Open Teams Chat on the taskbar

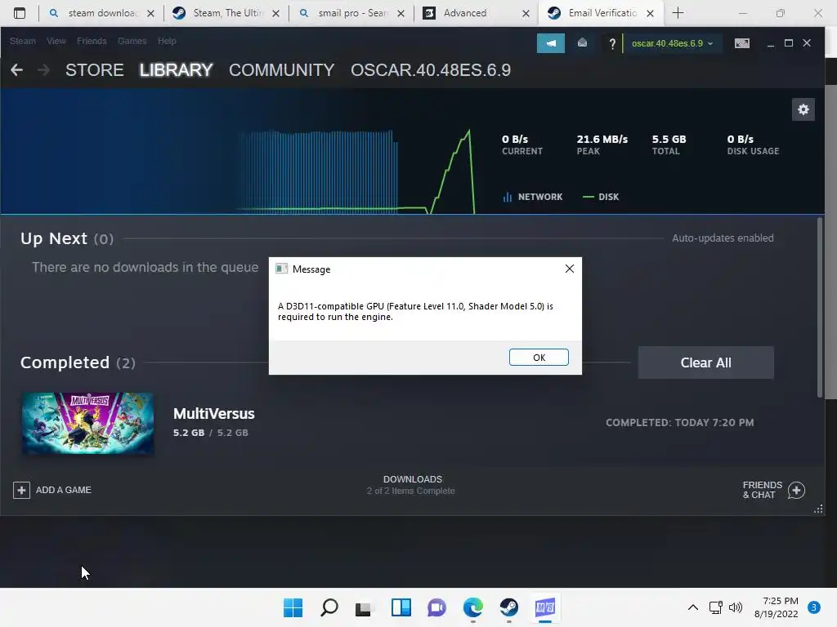(x=436, y=607)
